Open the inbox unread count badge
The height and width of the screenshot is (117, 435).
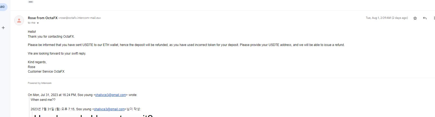[x=3, y=7]
